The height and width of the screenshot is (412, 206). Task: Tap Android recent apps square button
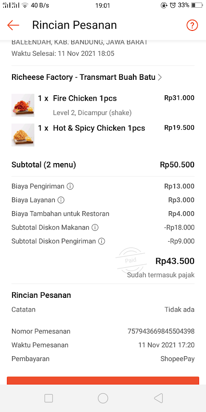(x=48, y=398)
